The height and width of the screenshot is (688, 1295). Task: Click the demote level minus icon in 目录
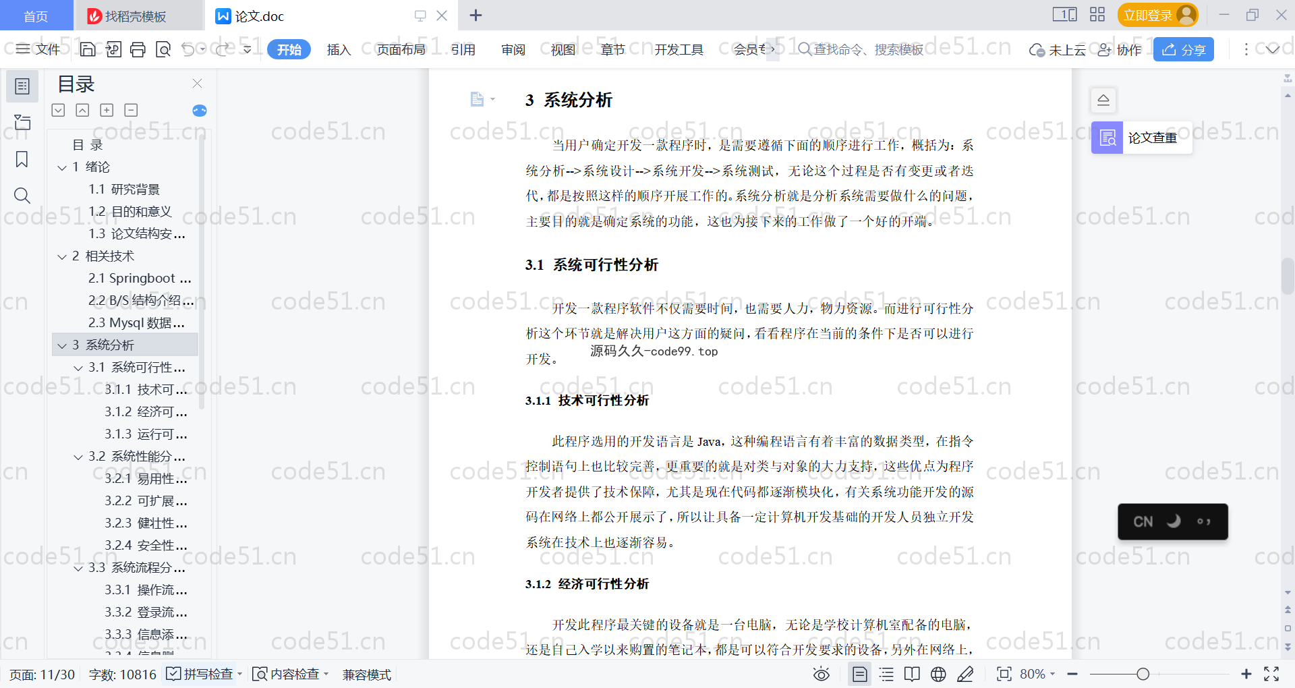[131, 110]
